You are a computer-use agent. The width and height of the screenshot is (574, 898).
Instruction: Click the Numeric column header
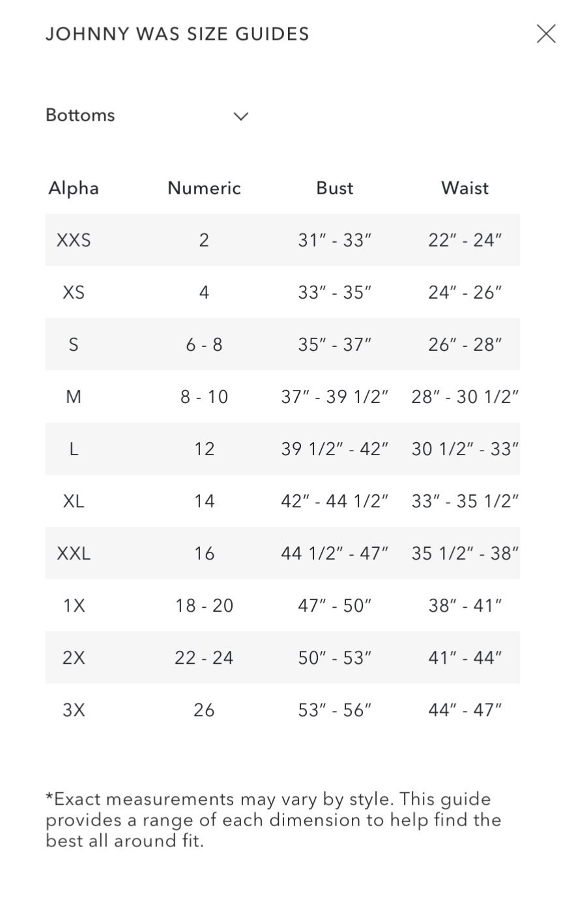(204, 188)
